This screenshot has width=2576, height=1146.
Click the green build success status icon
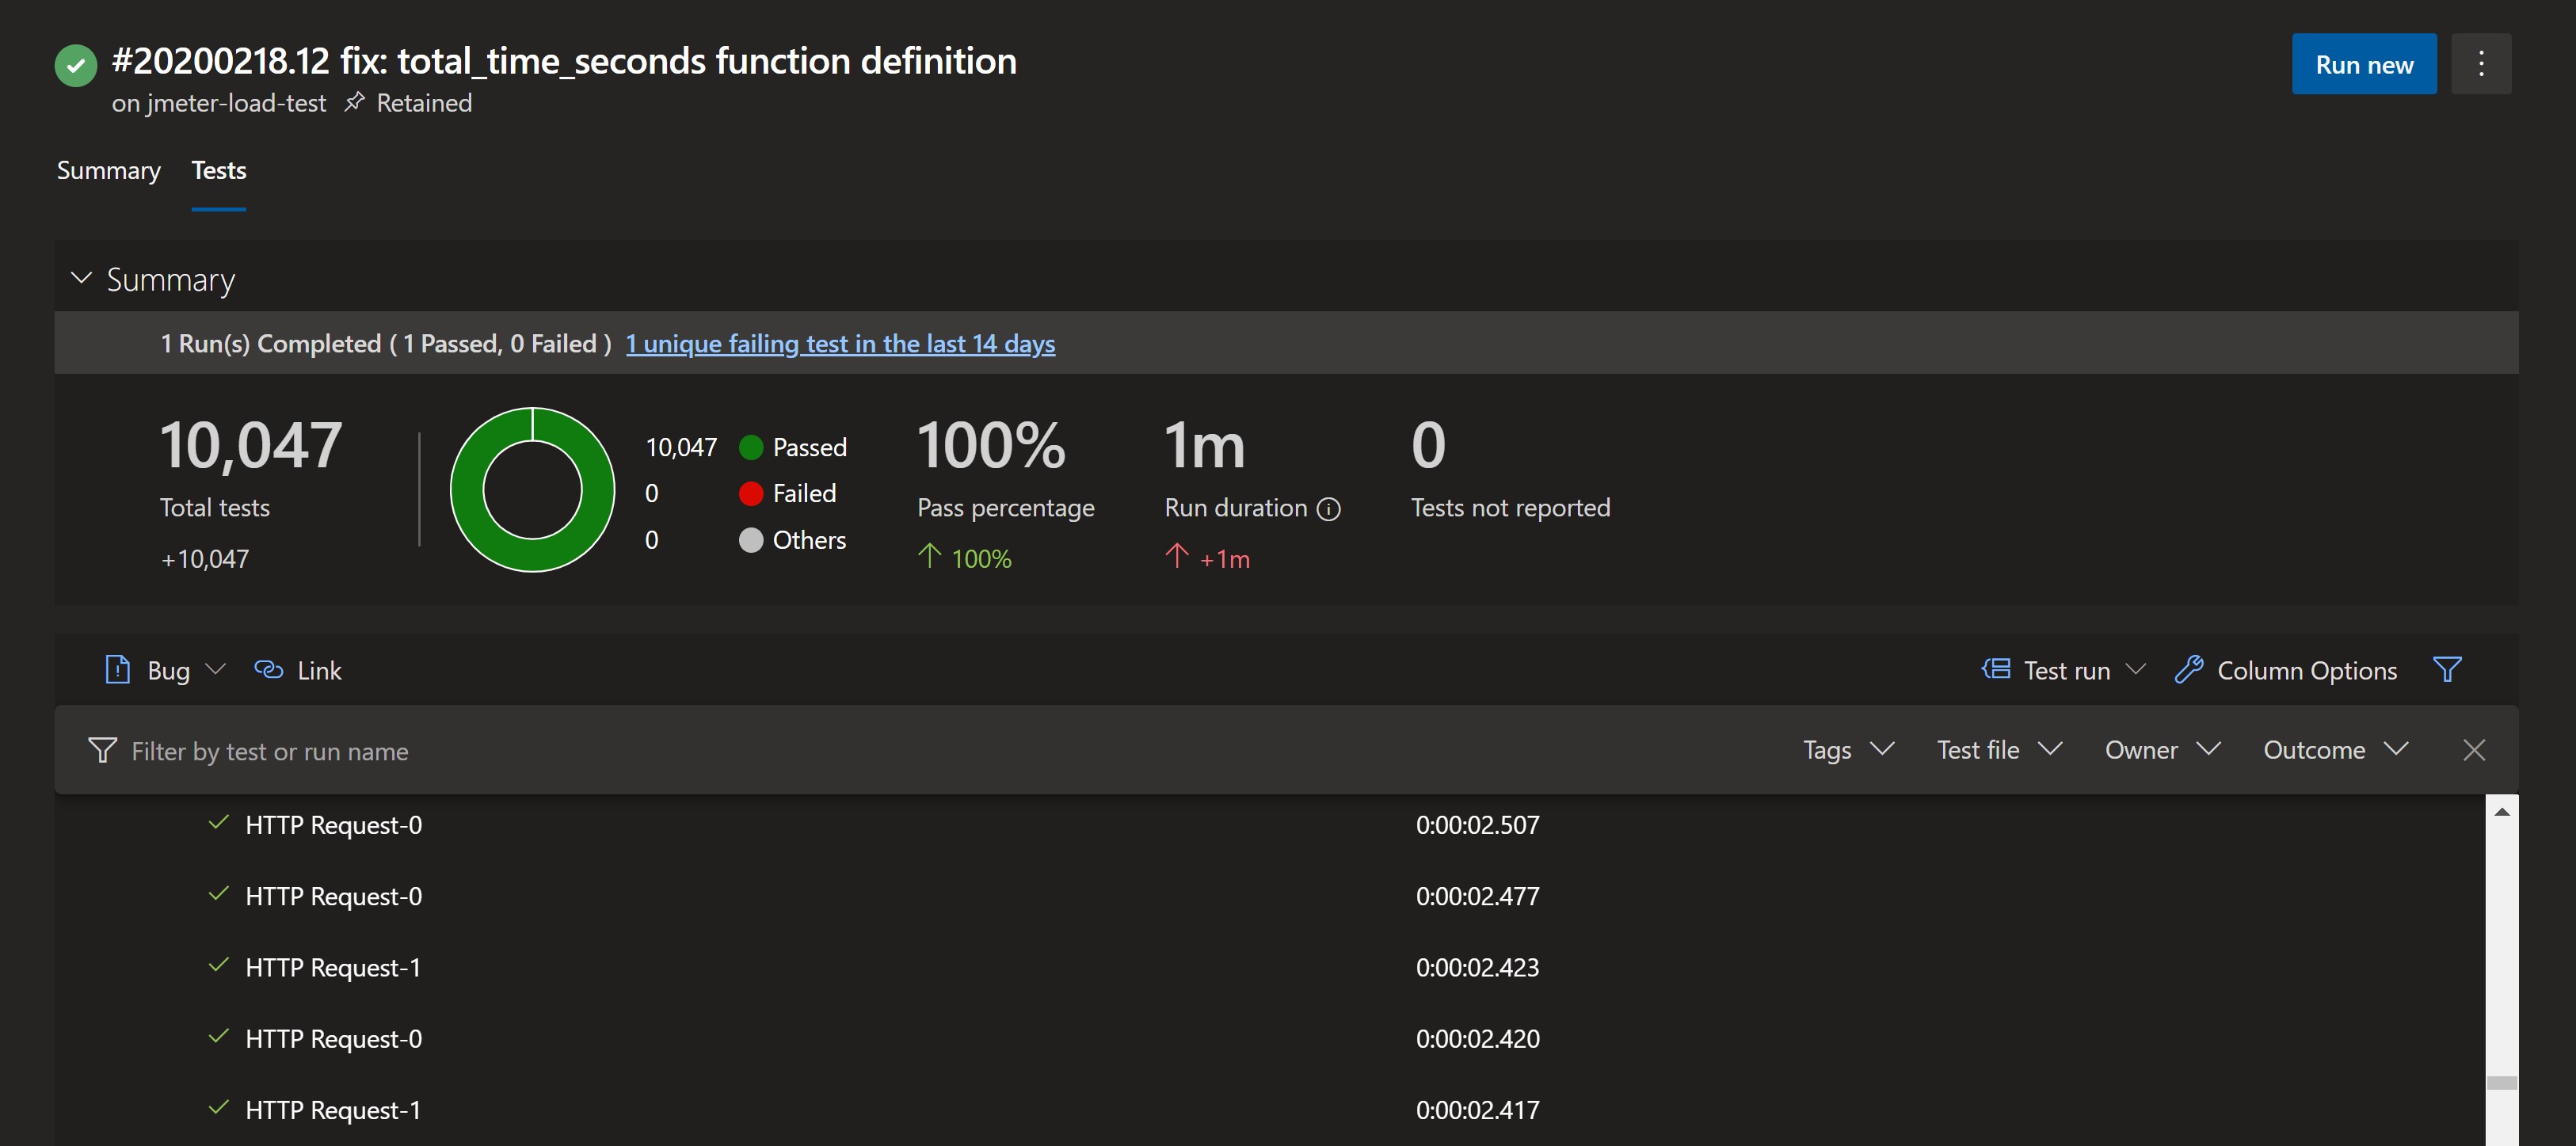[x=76, y=66]
